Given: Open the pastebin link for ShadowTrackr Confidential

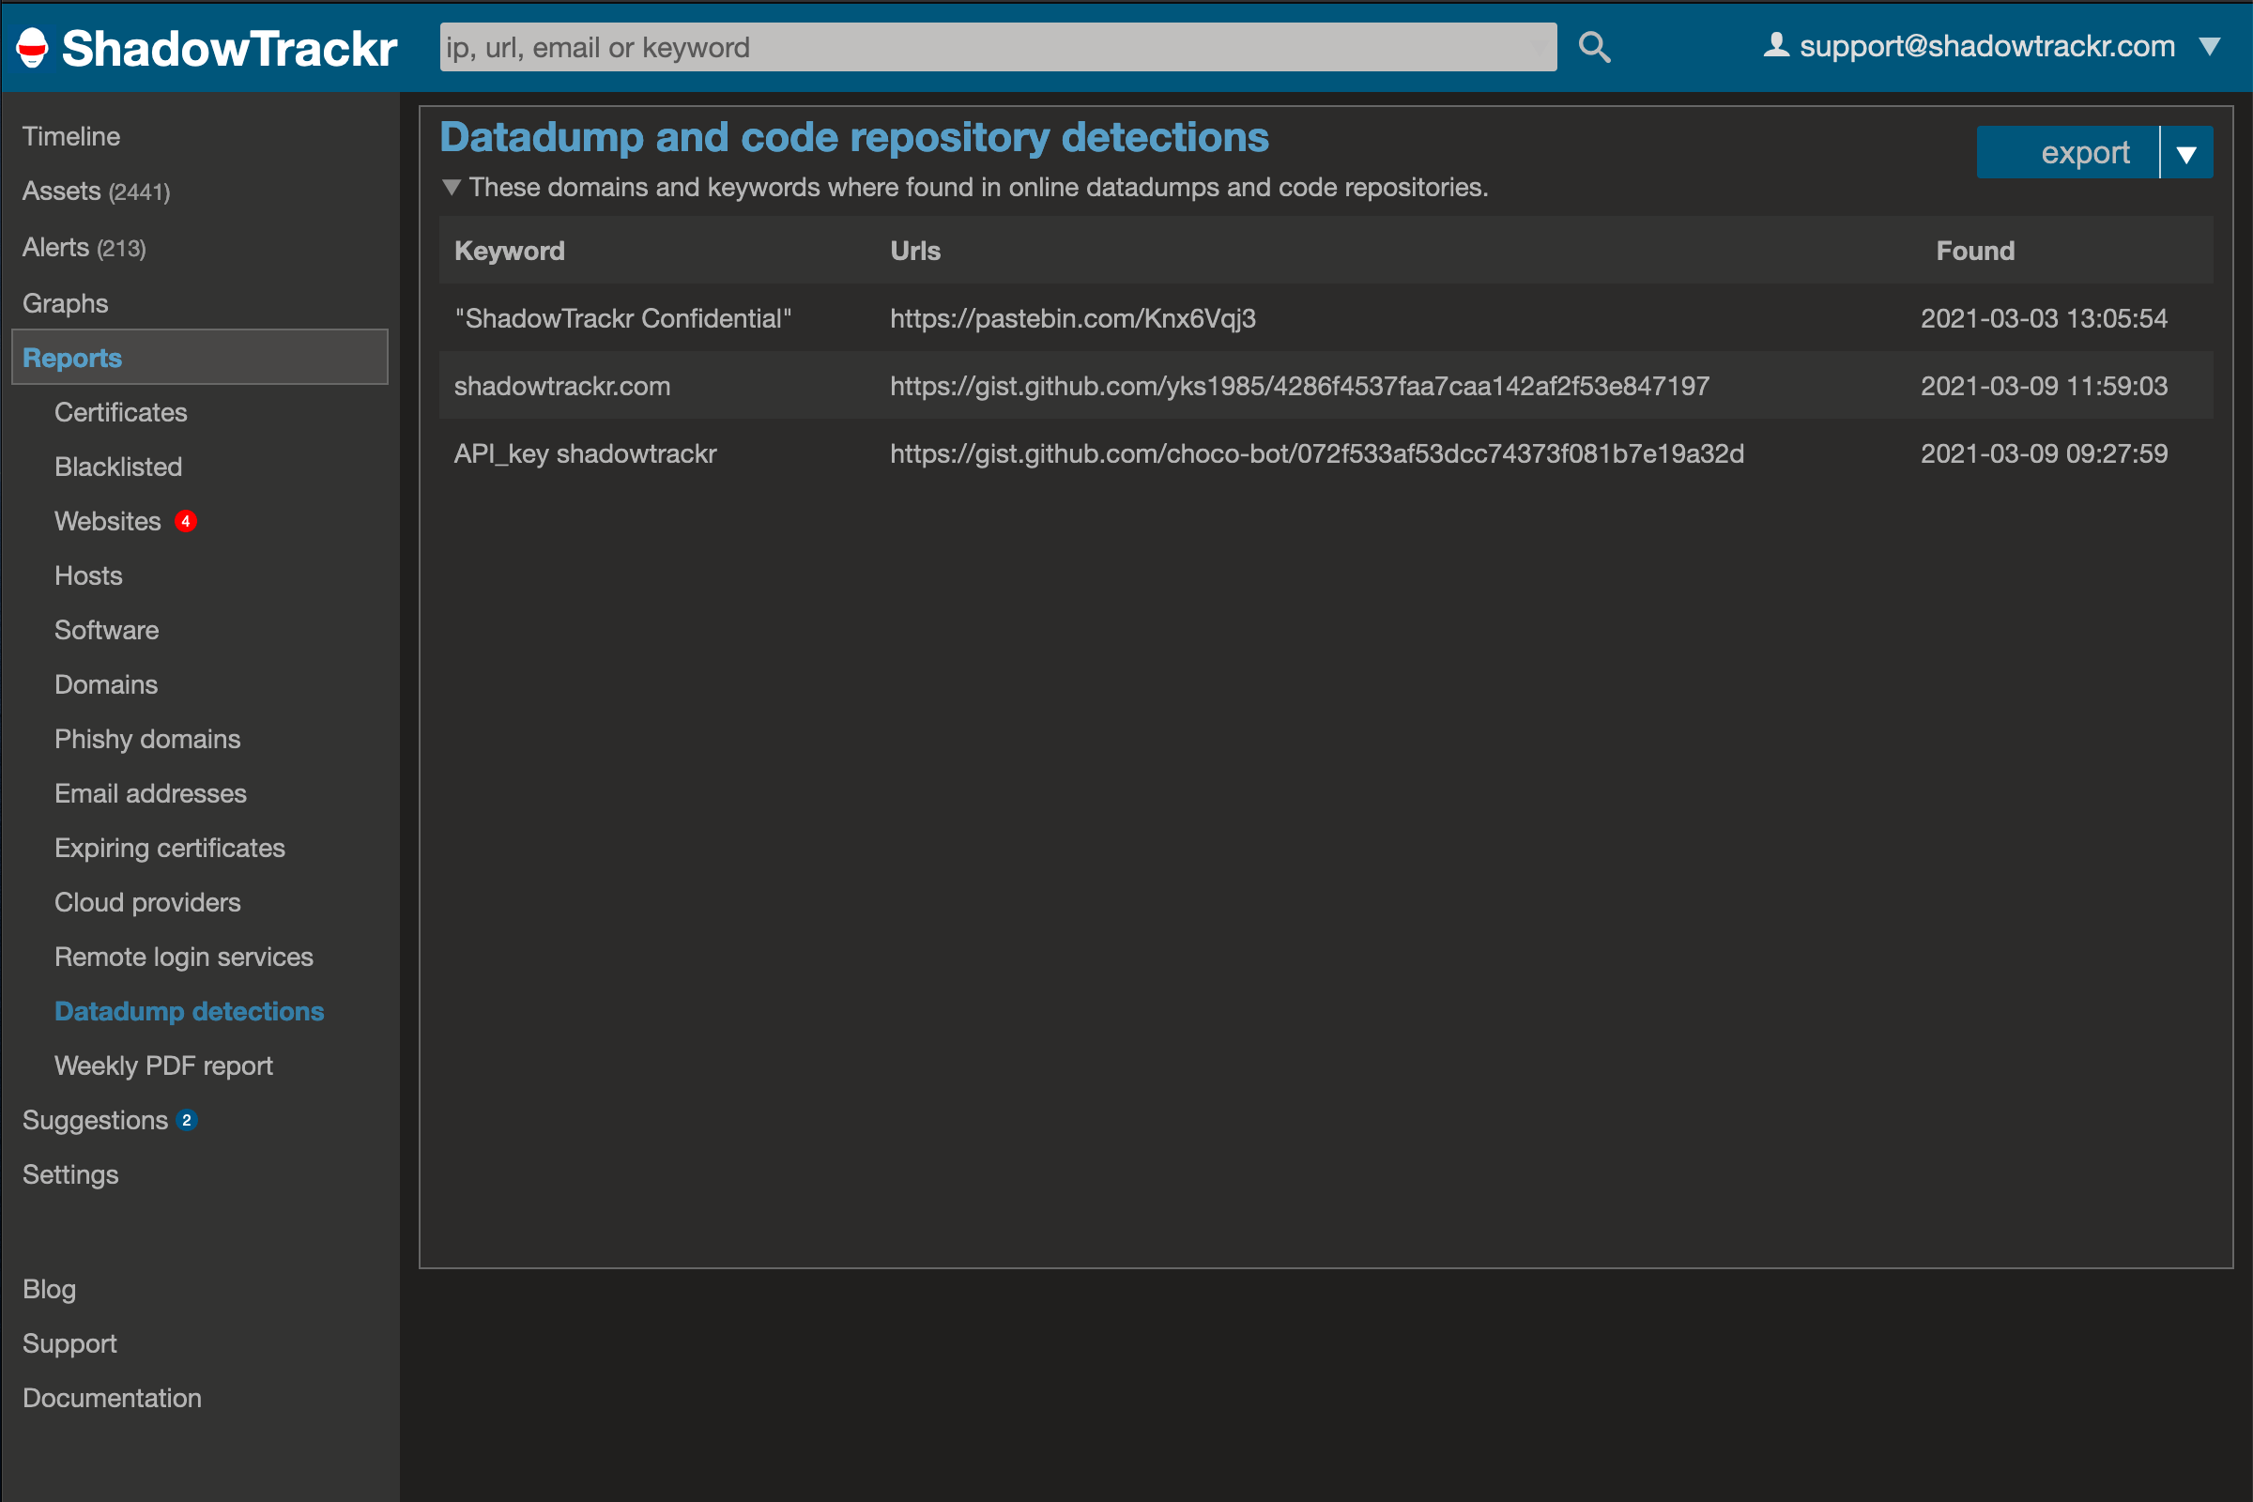Looking at the screenshot, I should coord(1072,318).
